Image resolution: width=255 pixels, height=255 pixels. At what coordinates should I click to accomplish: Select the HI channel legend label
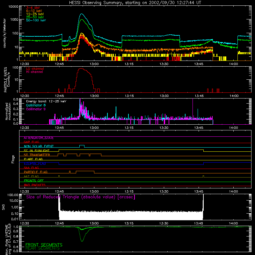click(34, 72)
